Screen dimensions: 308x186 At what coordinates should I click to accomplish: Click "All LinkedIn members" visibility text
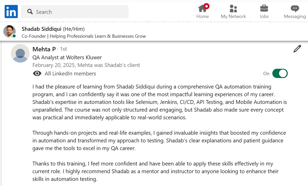click(x=70, y=74)
